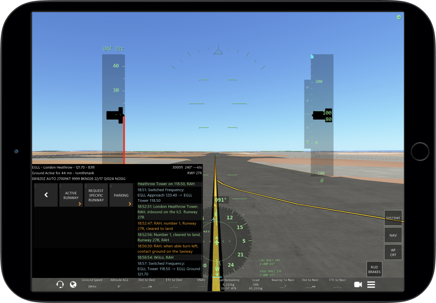
Task: Open the ATC headset communication icon
Action: pyautogui.click(x=60, y=284)
